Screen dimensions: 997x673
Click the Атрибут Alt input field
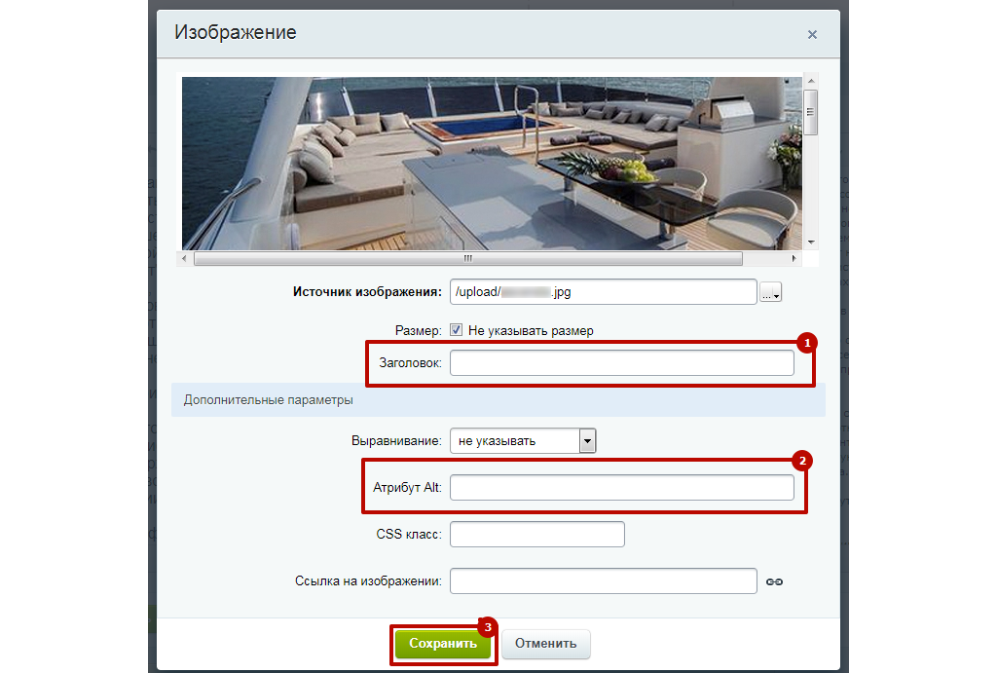pyautogui.click(x=622, y=487)
